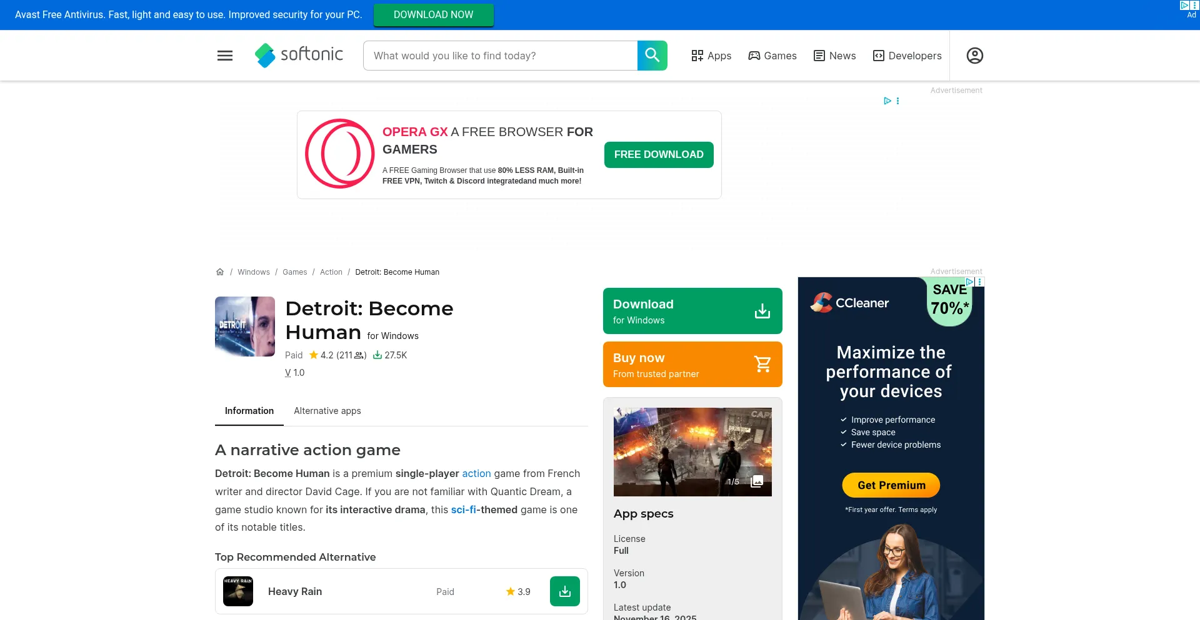Click the Windows breadcrumb link

coord(254,272)
